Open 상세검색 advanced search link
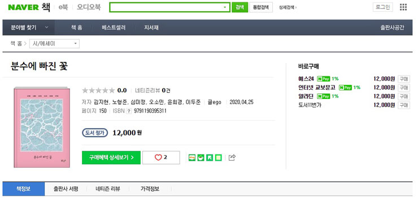 click(288, 7)
